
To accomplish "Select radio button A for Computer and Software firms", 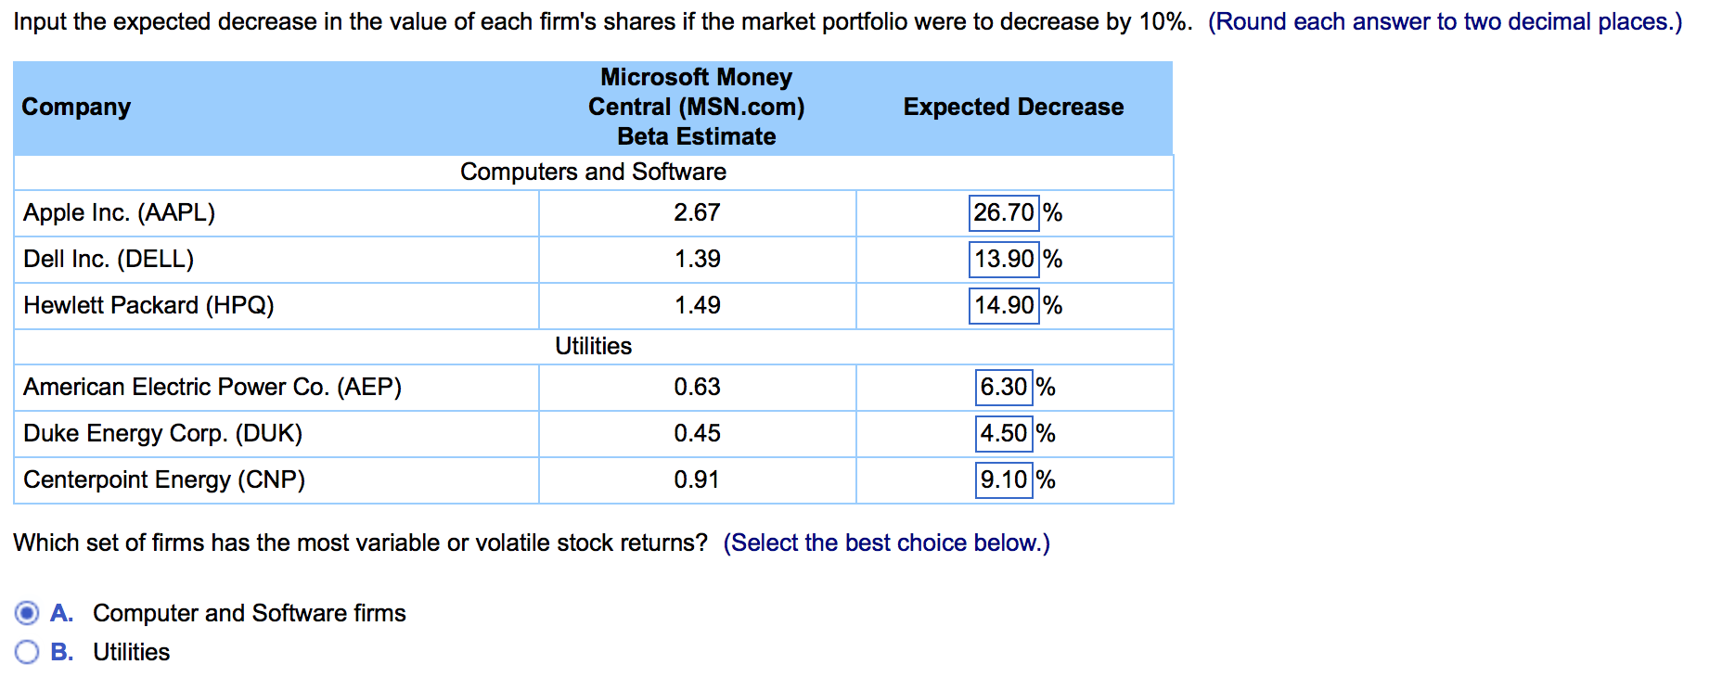I will click(x=26, y=612).
